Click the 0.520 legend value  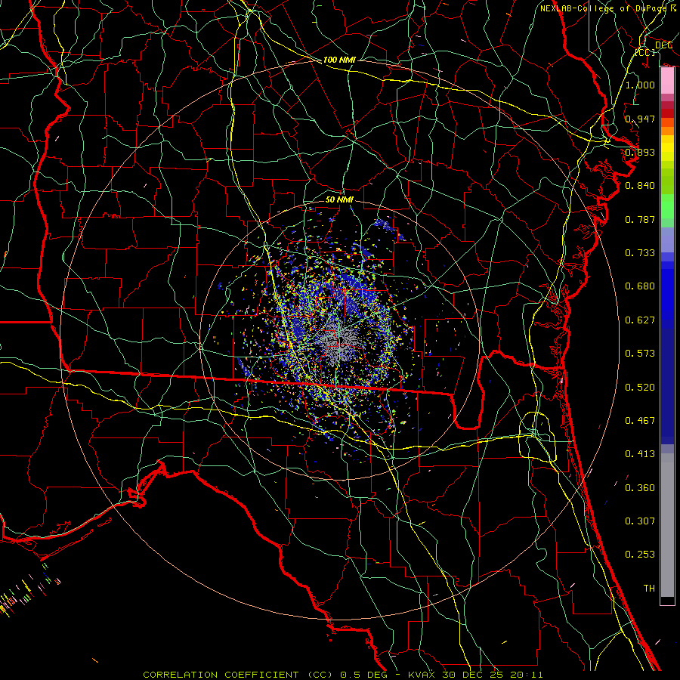(640, 388)
